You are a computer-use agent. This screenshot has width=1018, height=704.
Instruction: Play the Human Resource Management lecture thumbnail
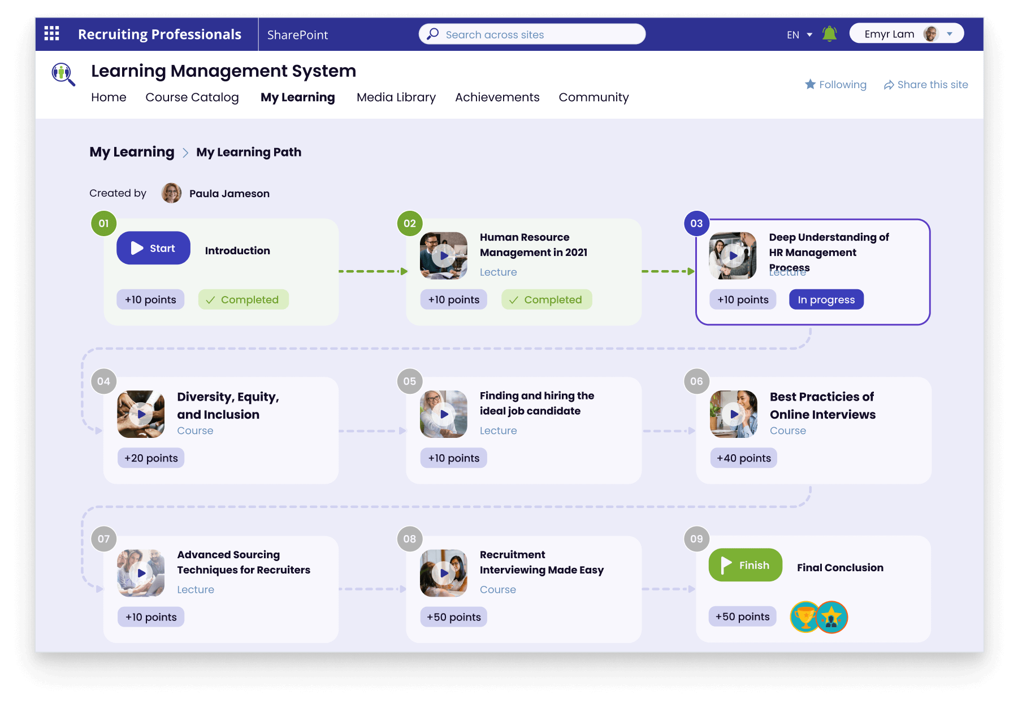click(x=444, y=255)
